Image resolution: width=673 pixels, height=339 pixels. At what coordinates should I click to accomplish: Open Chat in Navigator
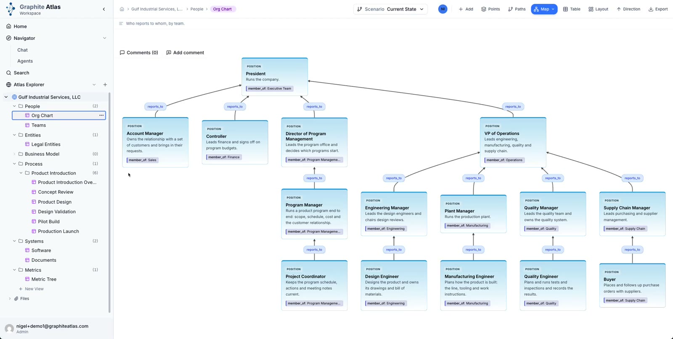tap(22, 50)
